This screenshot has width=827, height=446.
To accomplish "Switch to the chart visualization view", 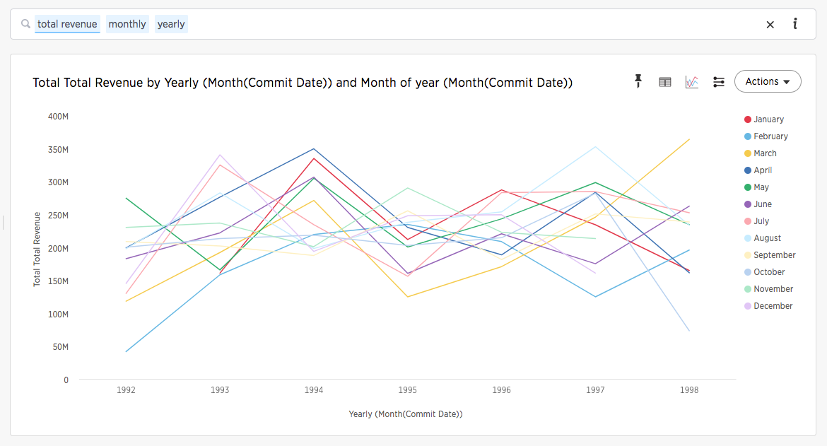I will (x=691, y=81).
